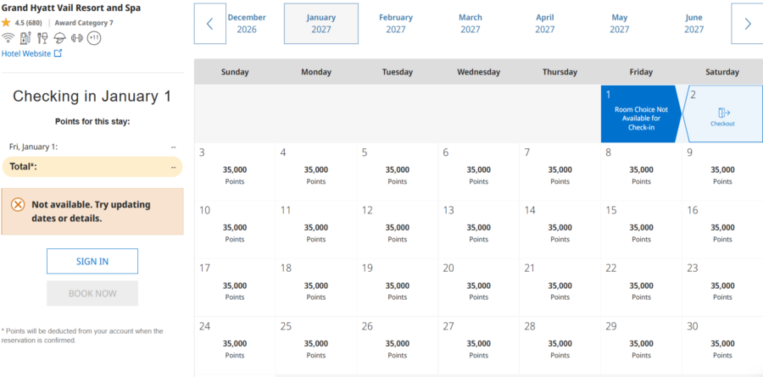Select January 12 date cell

tap(397, 229)
